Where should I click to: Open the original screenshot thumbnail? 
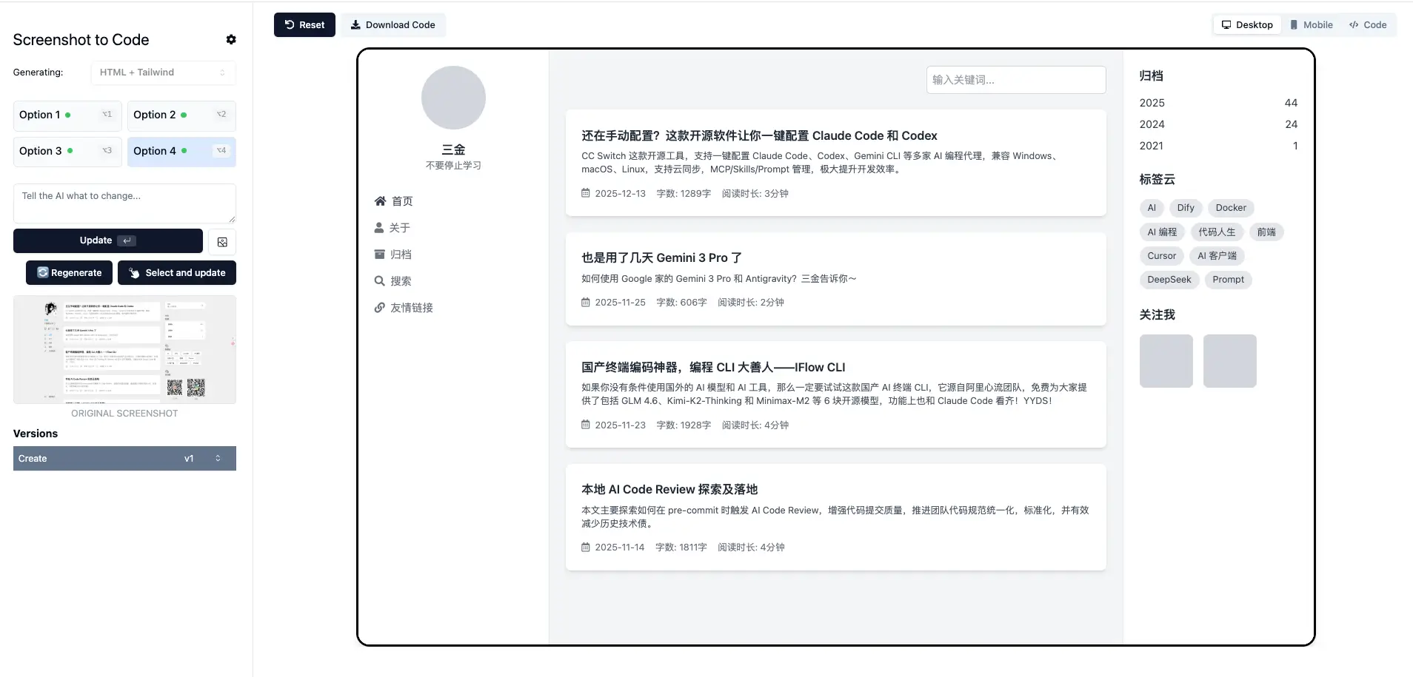[124, 350]
